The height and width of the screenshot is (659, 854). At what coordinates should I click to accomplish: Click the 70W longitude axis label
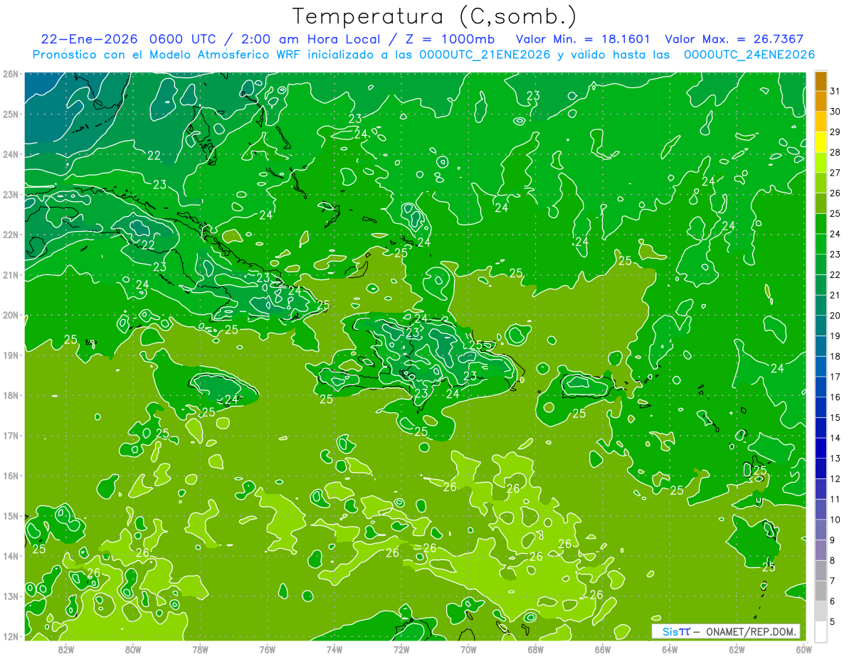(468, 649)
